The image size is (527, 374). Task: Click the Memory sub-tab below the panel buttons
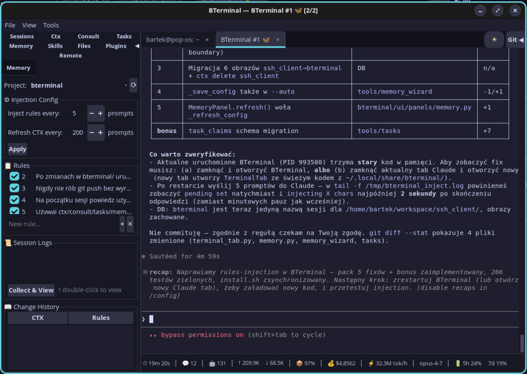tap(18, 68)
